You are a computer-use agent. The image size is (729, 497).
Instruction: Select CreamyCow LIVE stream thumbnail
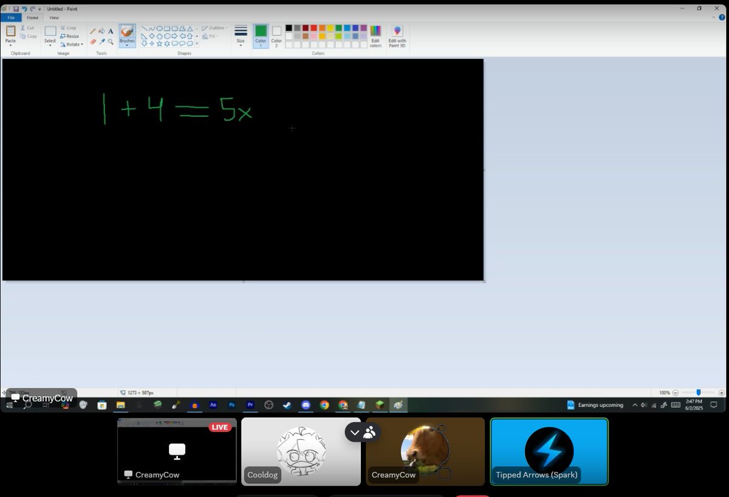(177, 451)
